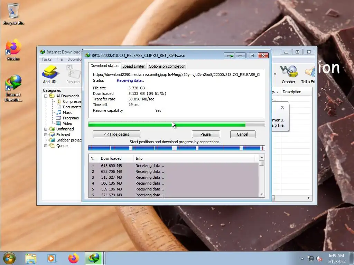The width and height of the screenshot is (354, 265).
Task: Click the send-to-tray green arrow button in download dialog
Action: [x=230, y=56]
